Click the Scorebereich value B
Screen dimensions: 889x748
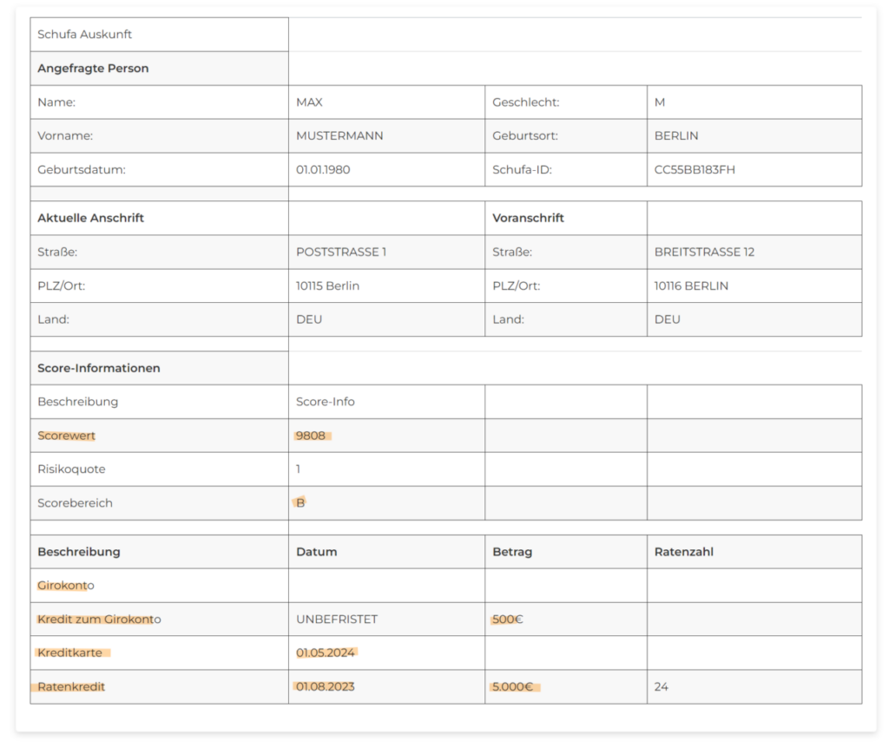point(300,503)
